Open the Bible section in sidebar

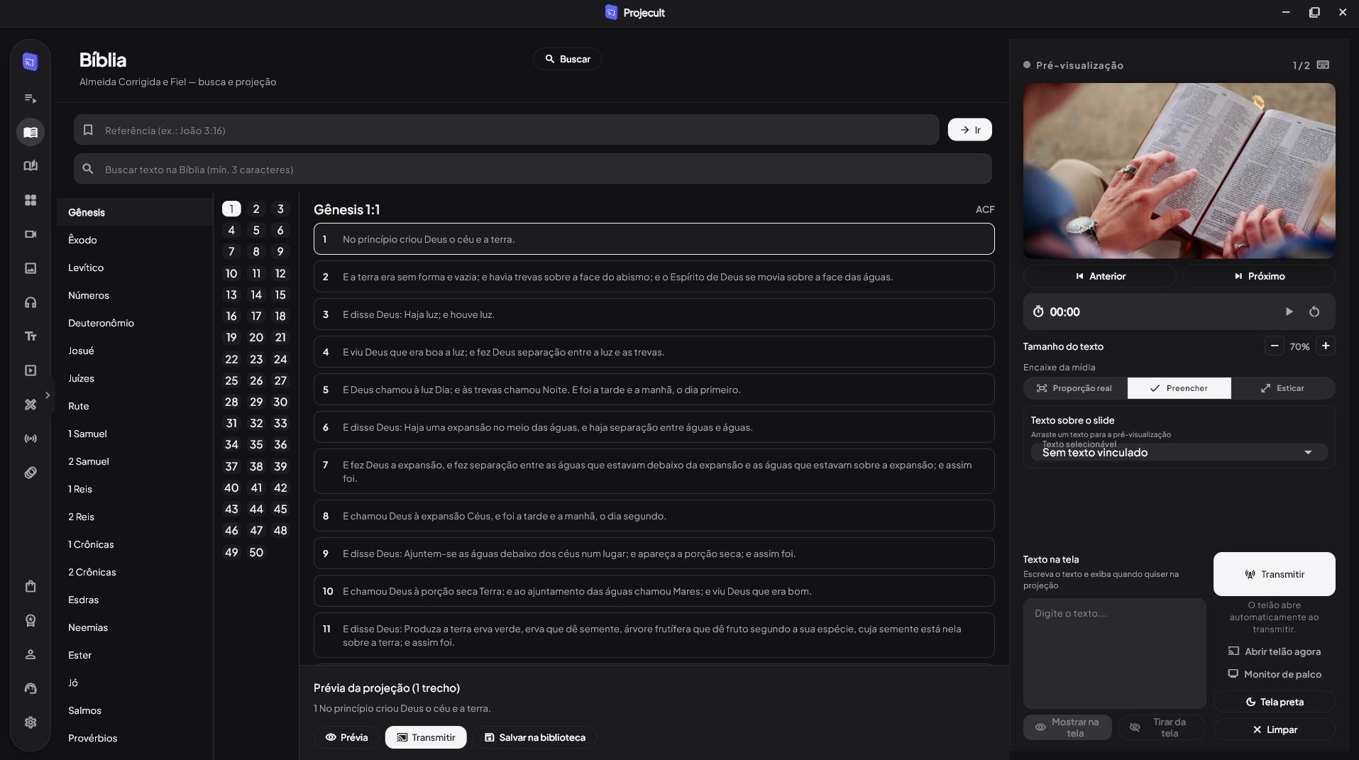point(31,132)
